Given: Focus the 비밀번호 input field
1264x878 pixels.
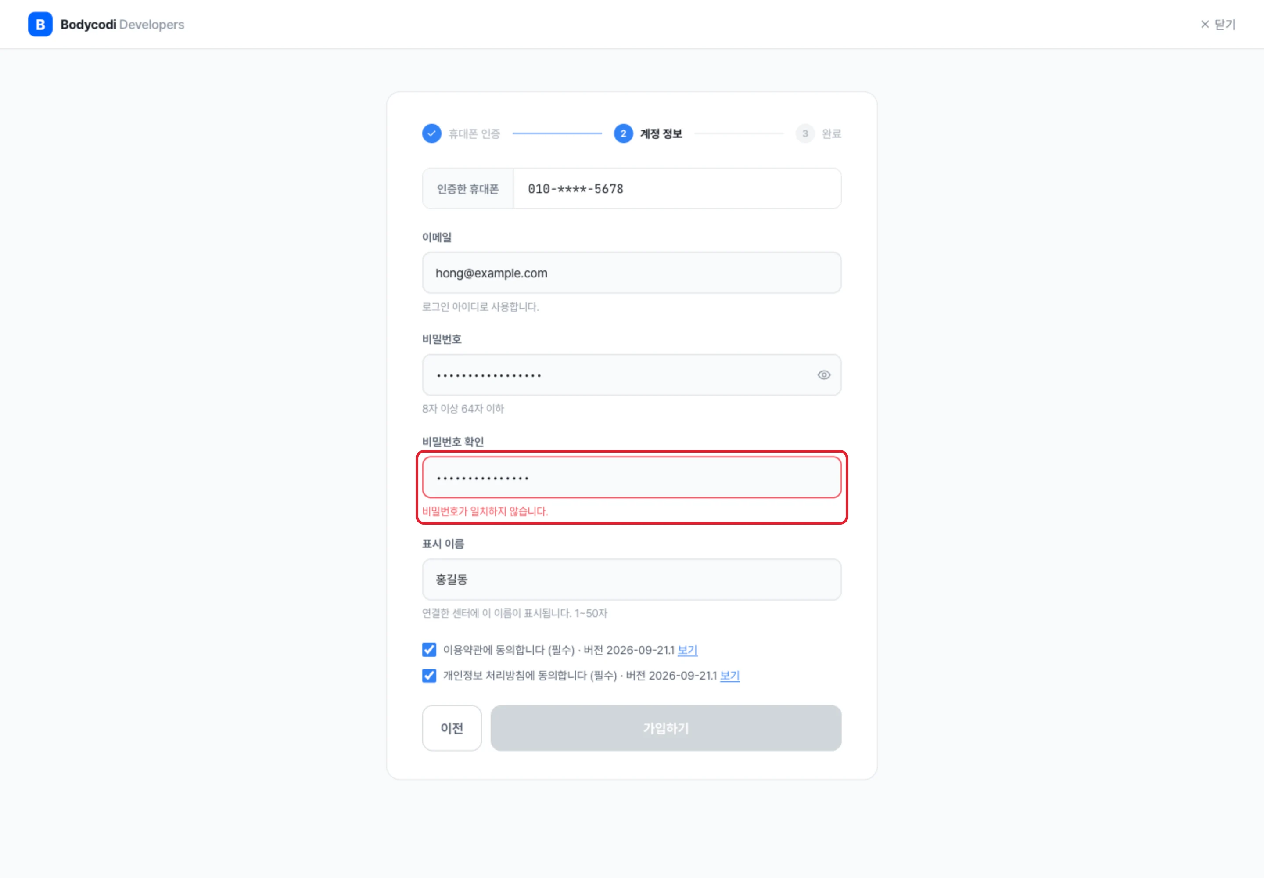Looking at the screenshot, I should tap(632, 375).
